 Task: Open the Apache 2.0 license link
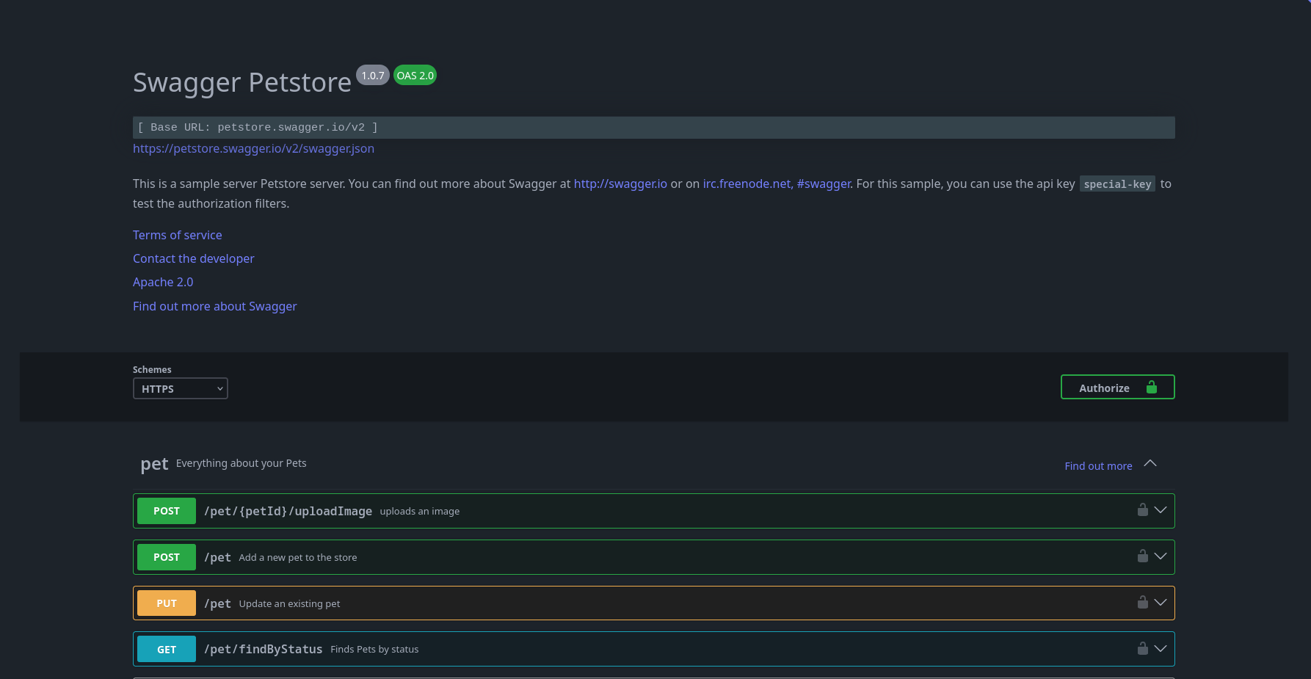click(163, 282)
